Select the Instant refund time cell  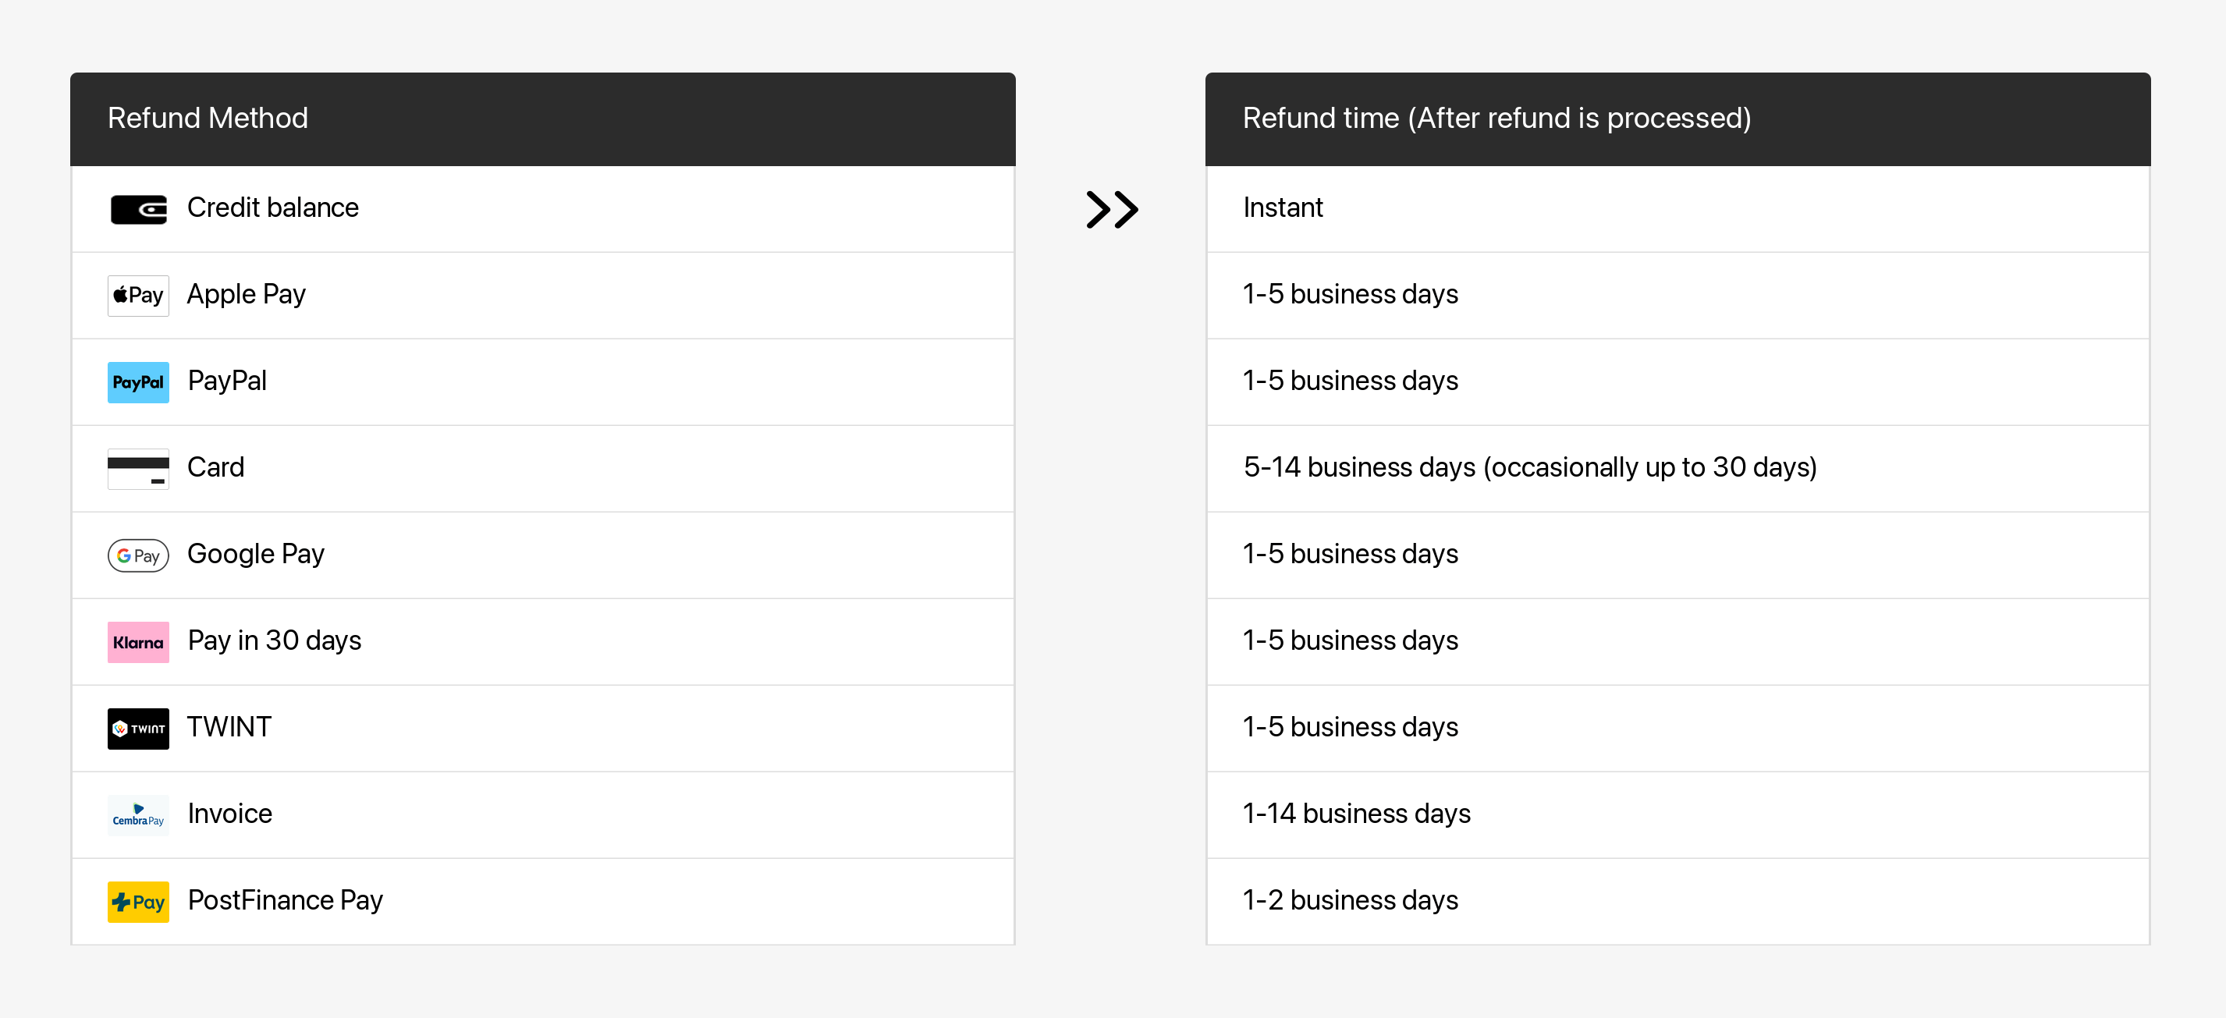(1677, 208)
